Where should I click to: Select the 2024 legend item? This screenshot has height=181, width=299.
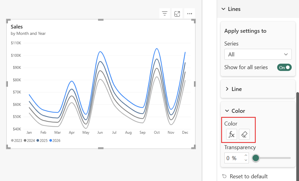[29, 141]
